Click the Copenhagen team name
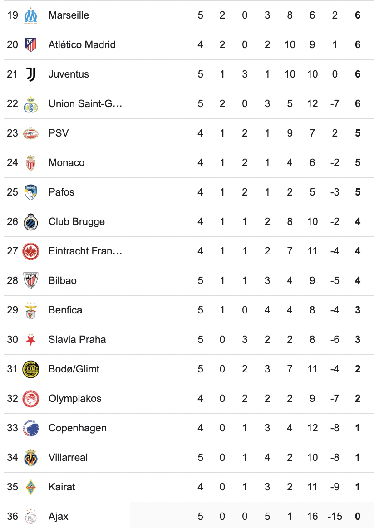 point(78,428)
